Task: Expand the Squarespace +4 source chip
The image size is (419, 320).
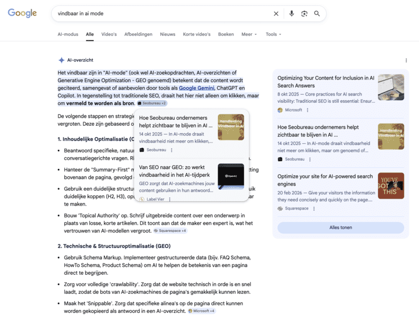Action: (170, 231)
